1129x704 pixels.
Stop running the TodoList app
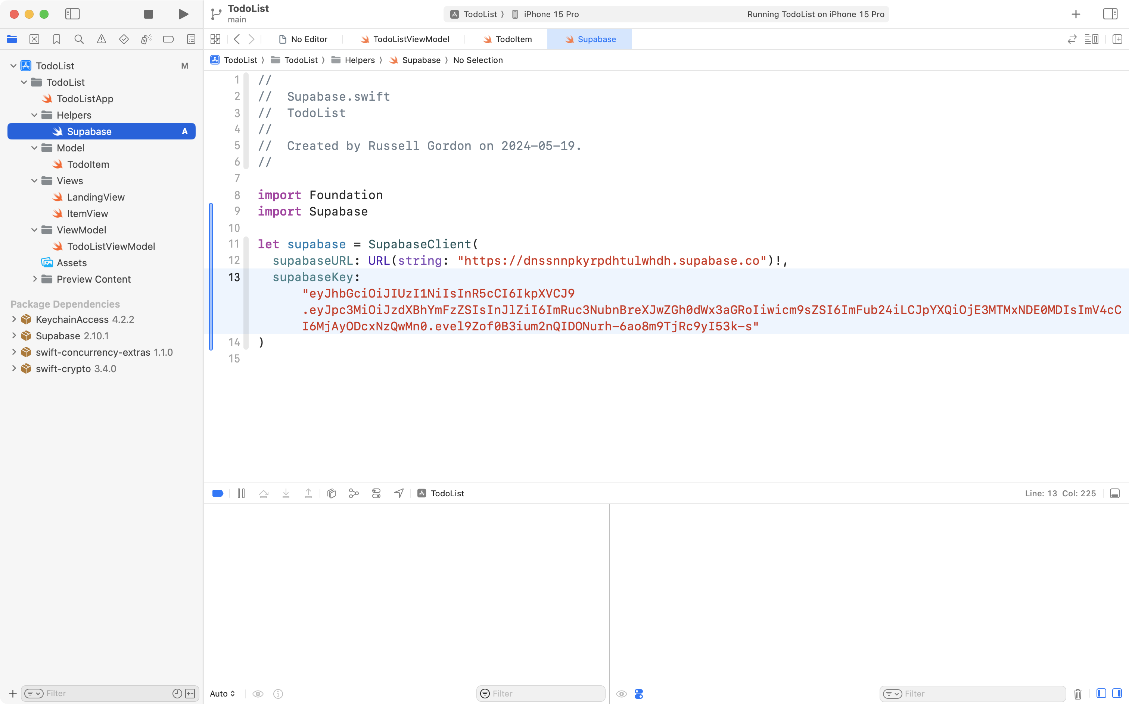click(x=148, y=14)
